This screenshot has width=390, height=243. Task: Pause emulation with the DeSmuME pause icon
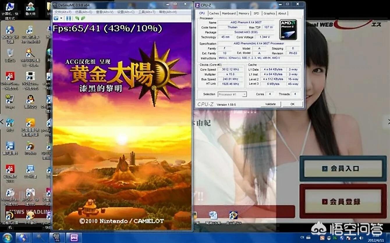click(x=69, y=18)
